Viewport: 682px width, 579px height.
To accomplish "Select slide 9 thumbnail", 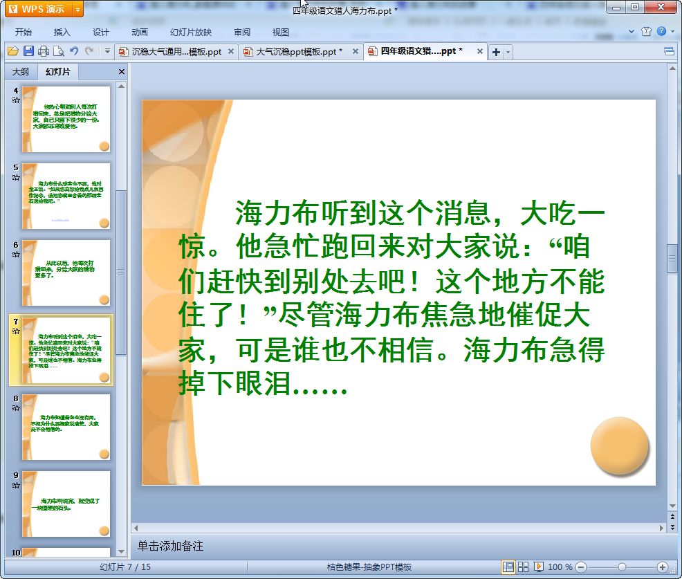I will (x=66, y=504).
